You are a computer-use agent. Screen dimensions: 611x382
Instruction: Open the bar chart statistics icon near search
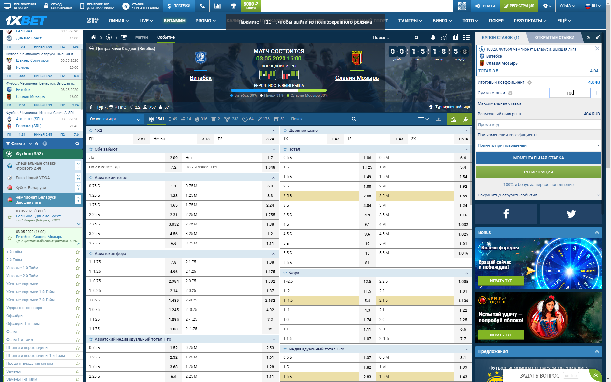455,37
